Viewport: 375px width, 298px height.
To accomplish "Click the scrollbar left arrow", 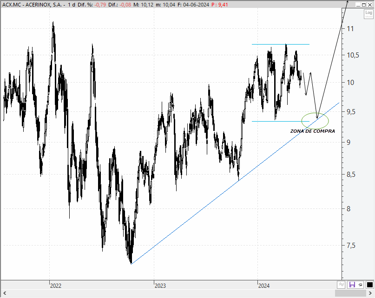I will click(4, 293).
